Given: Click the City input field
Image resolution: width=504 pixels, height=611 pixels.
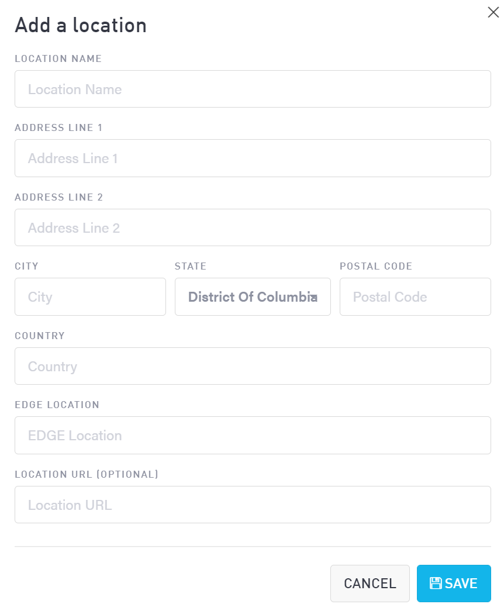Looking at the screenshot, I should [x=90, y=297].
